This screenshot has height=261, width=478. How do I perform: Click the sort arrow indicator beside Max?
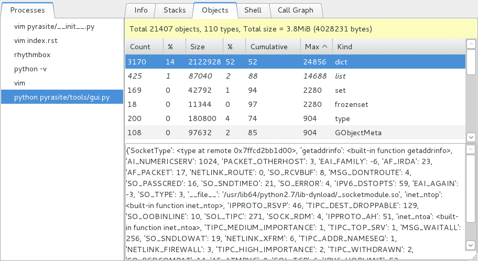[324, 46]
